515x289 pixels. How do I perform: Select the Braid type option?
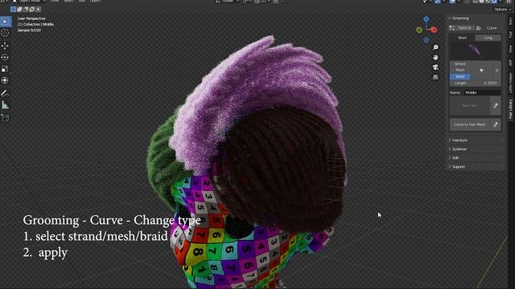(459, 76)
